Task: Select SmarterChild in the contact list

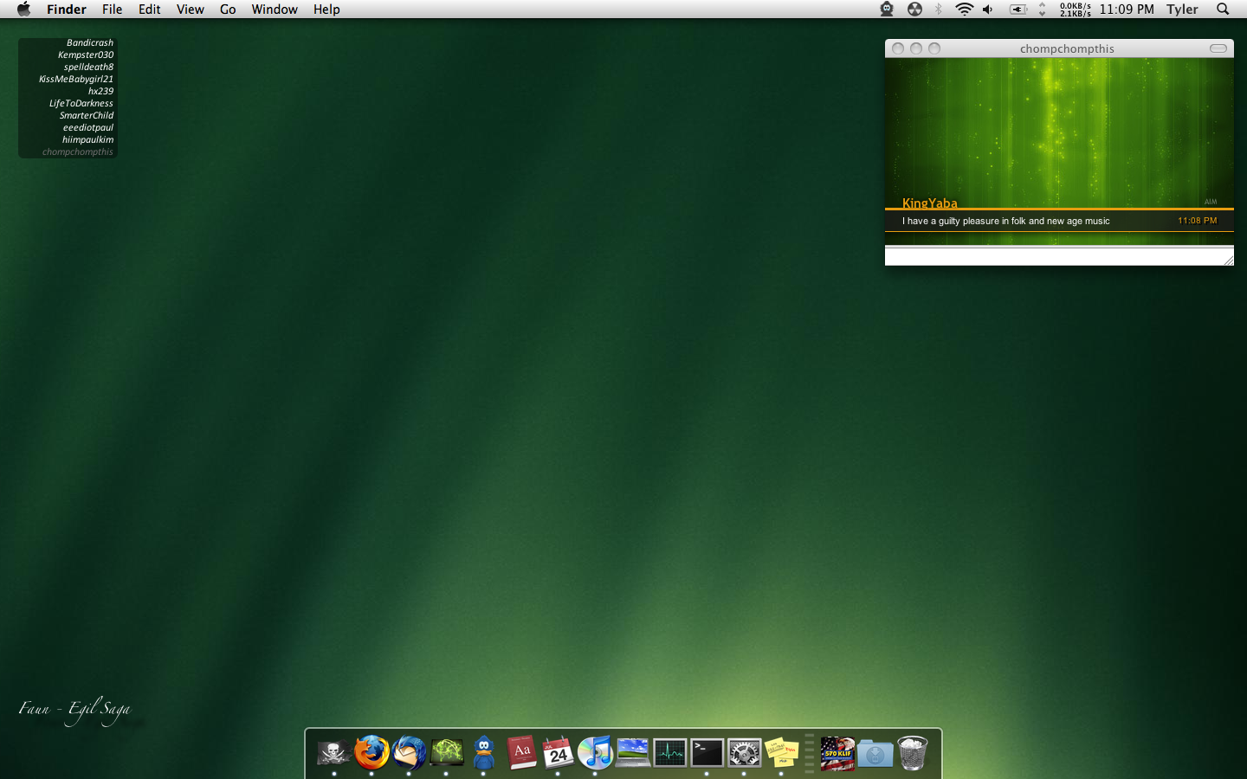Action: [87, 115]
